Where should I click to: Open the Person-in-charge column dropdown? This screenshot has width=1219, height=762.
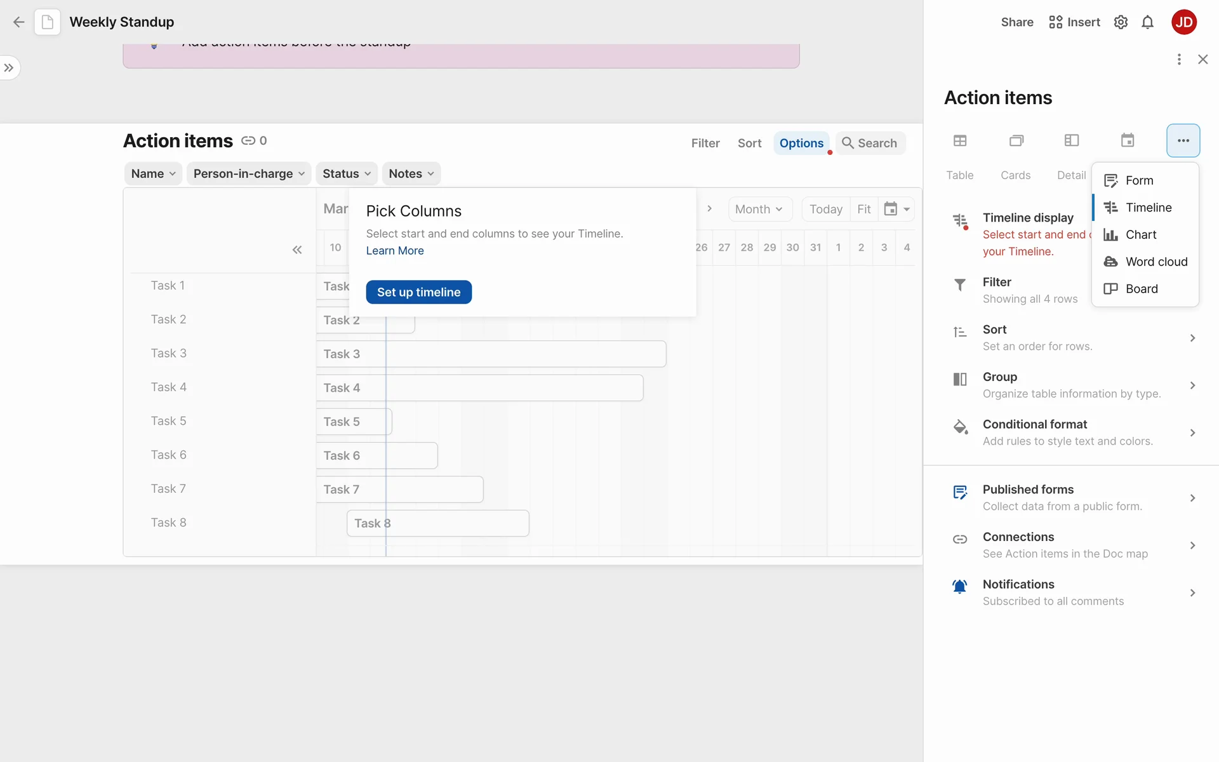(x=249, y=173)
